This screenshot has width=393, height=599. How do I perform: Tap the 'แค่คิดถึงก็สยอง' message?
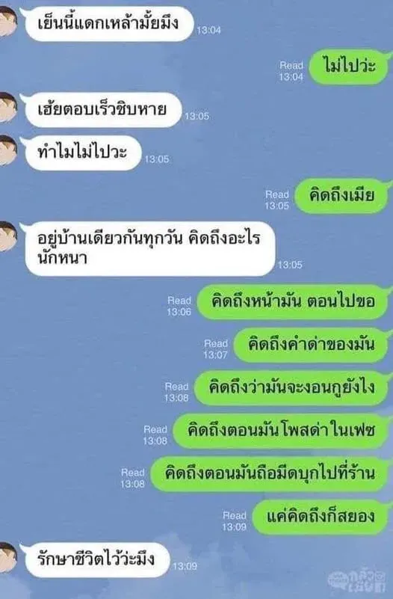(x=320, y=517)
